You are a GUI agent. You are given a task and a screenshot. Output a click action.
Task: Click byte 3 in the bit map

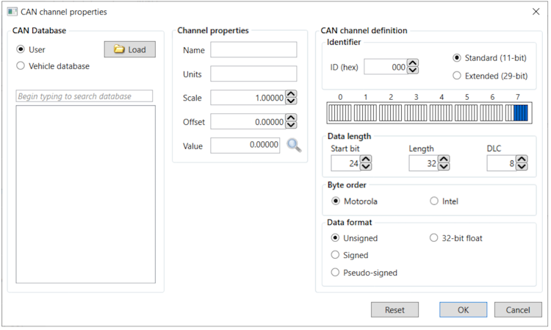point(416,112)
